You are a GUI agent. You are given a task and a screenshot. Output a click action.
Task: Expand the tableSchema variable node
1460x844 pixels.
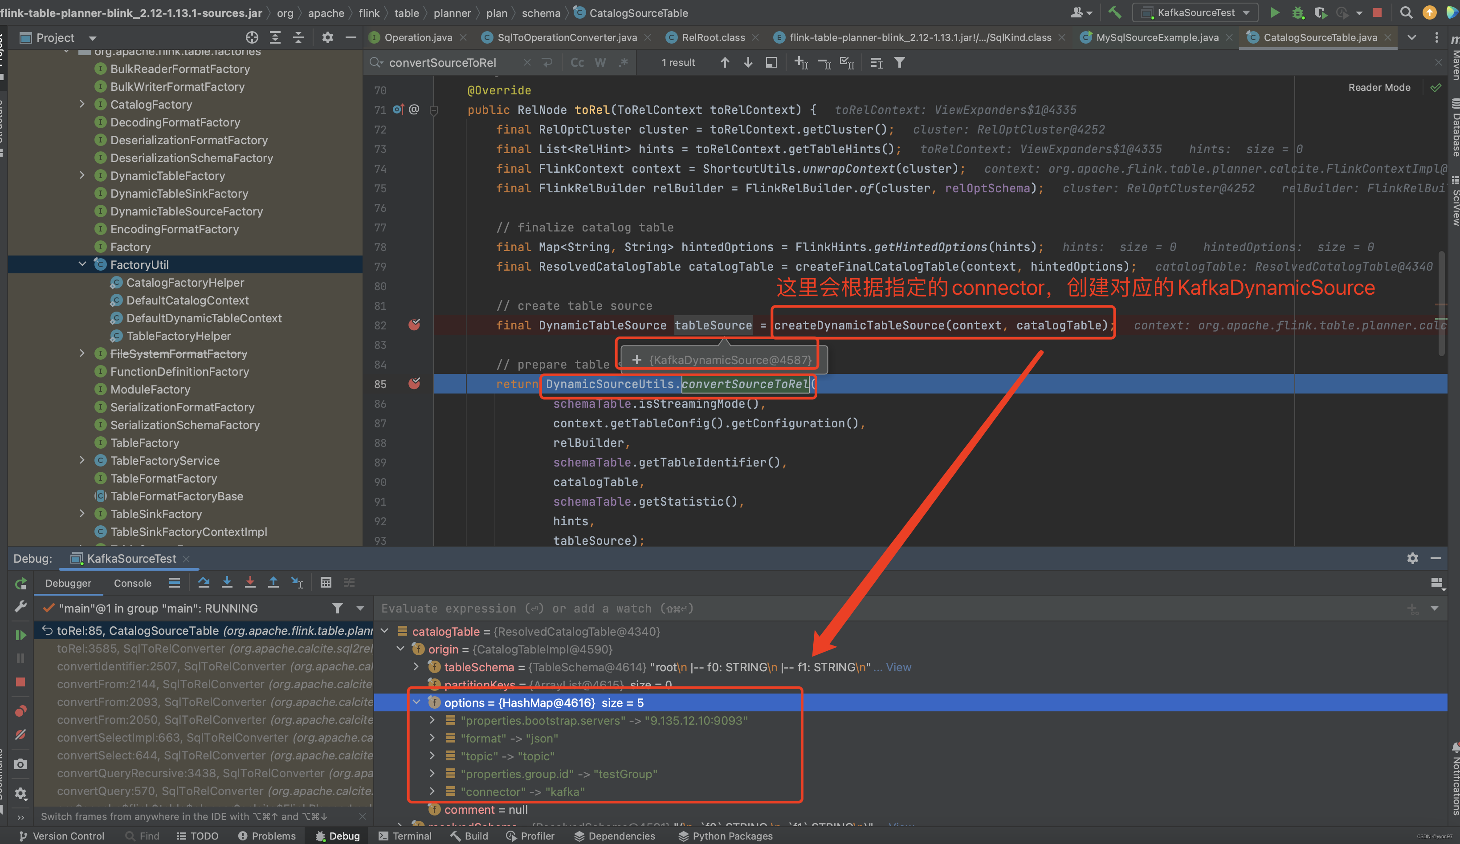(416, 667)
